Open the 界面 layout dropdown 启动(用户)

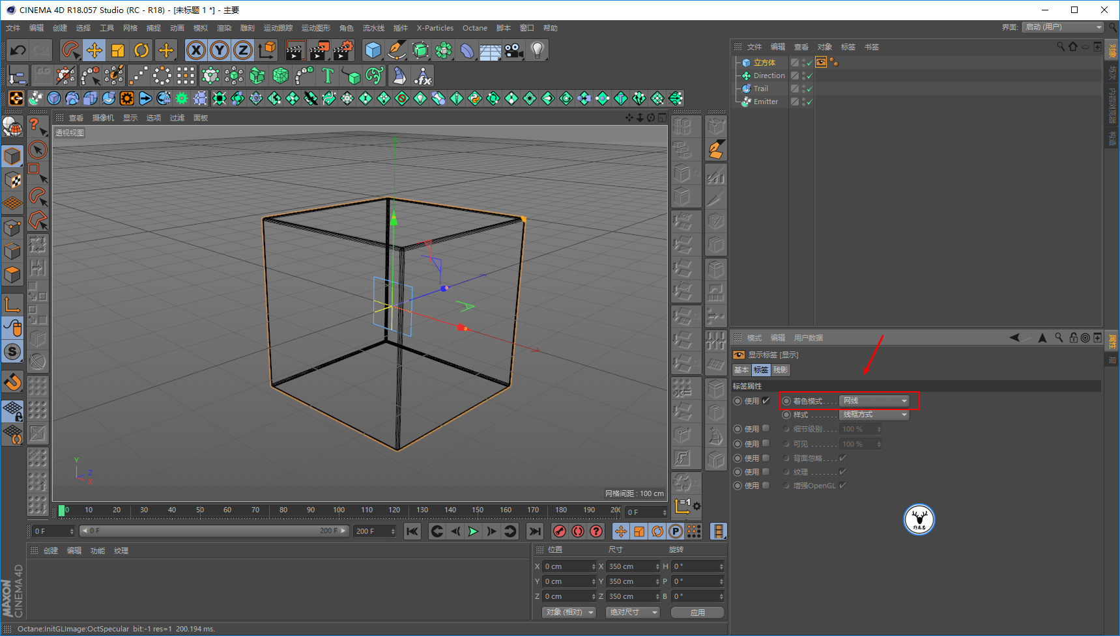tap(1062, 27)
